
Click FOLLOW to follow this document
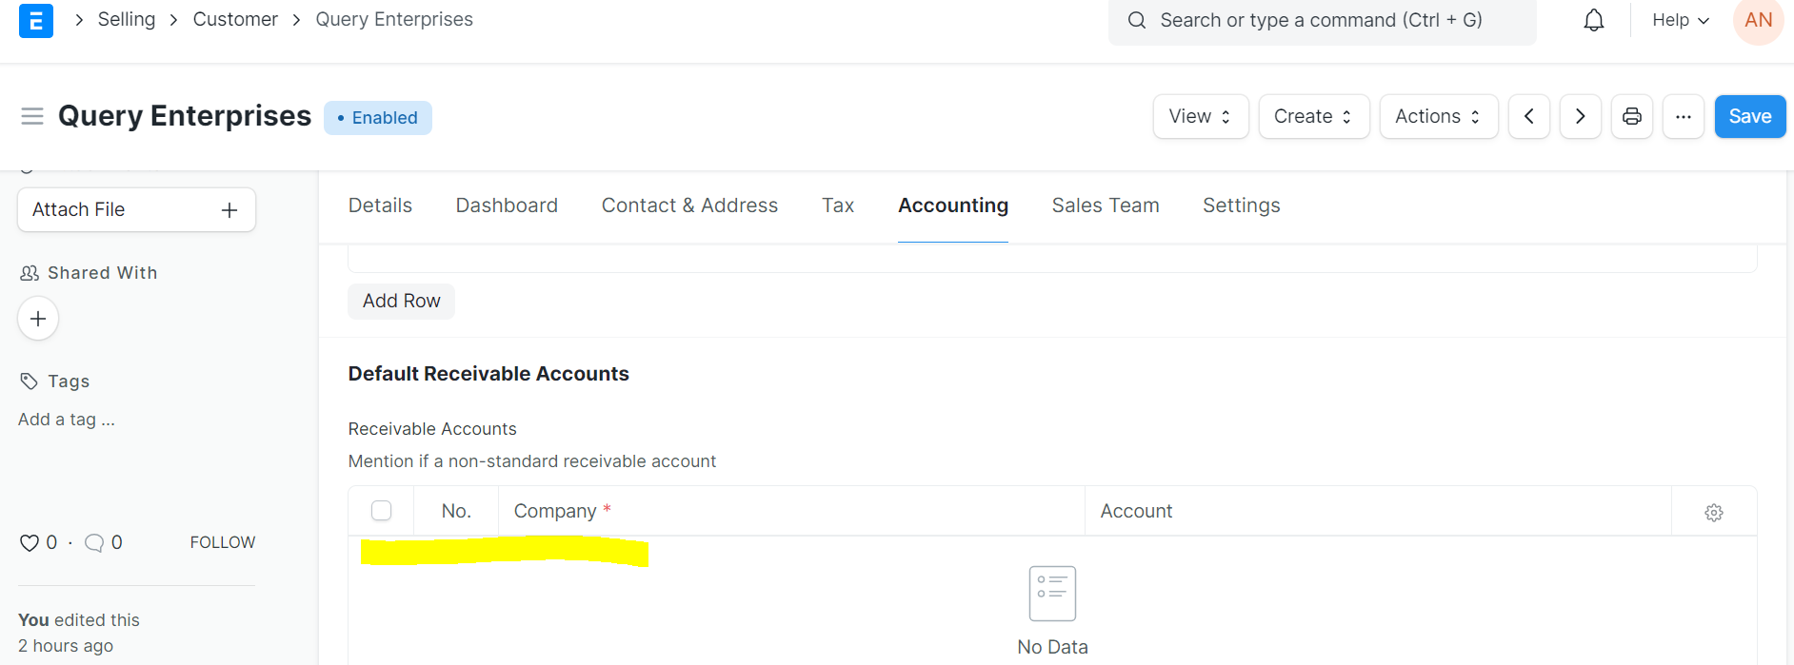(x=222, y=541)
